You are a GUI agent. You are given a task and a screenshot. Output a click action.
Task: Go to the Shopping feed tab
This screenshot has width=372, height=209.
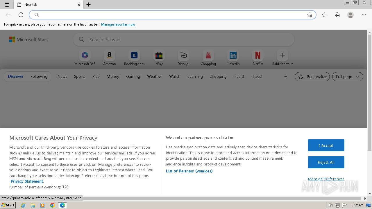(x=218, y=76)
